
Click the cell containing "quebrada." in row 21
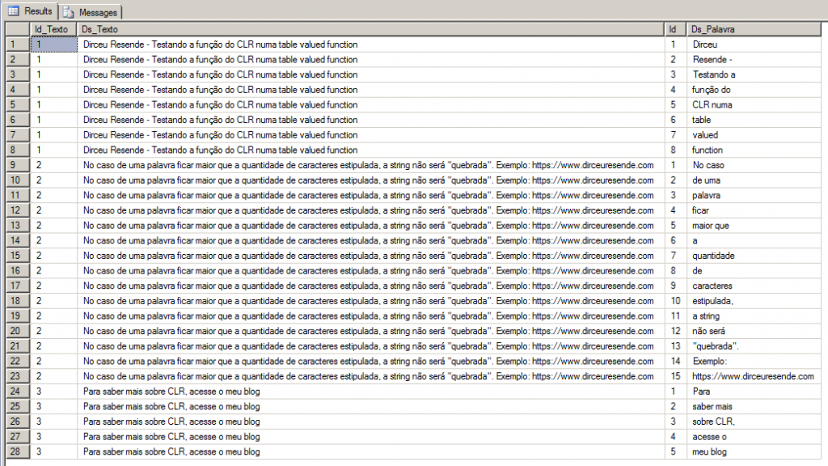click(x=752, y=346)
